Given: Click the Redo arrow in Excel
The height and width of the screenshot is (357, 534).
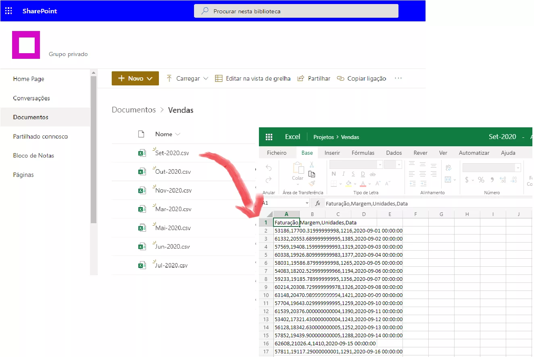Looking at the screenshot, I should pos(269,180).
